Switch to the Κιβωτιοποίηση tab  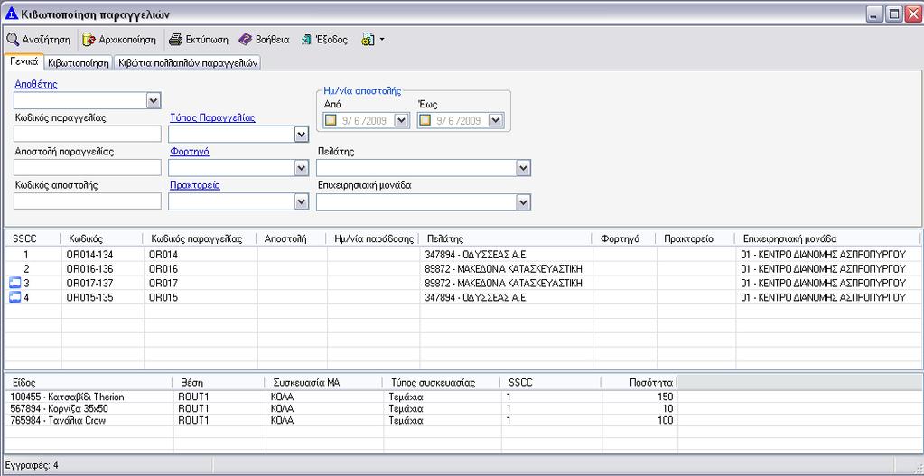click(x=79, y=63)
